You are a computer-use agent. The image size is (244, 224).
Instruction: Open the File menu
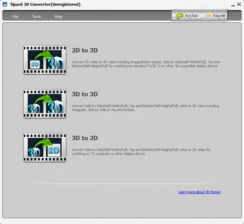(15, 17)
